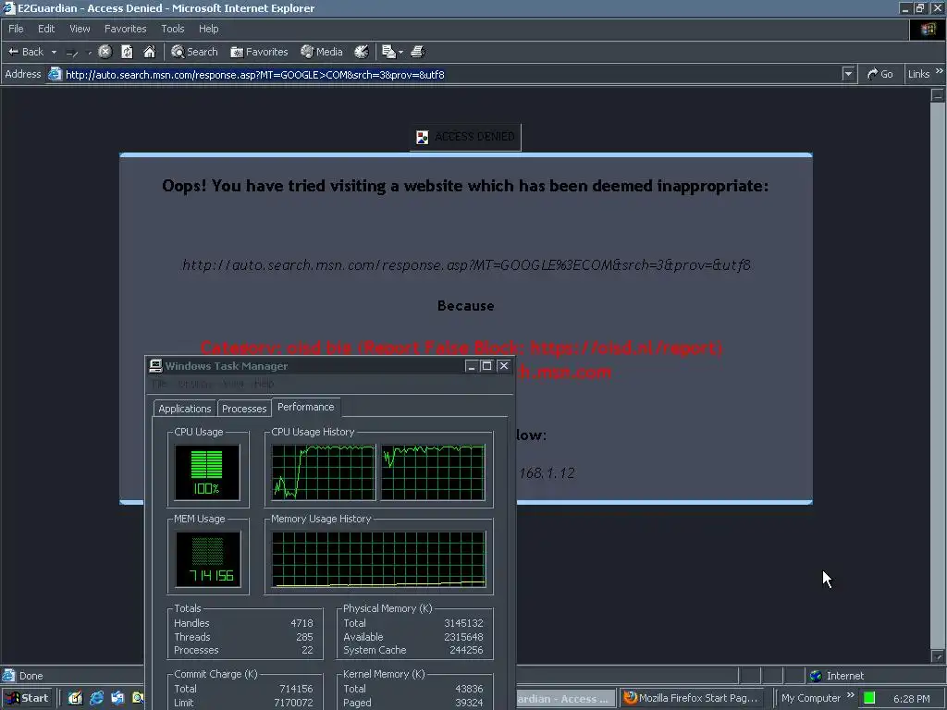This screenshot has height=710, width=947.
Task: Click the red oisd report category text
Action: (461, 348)
